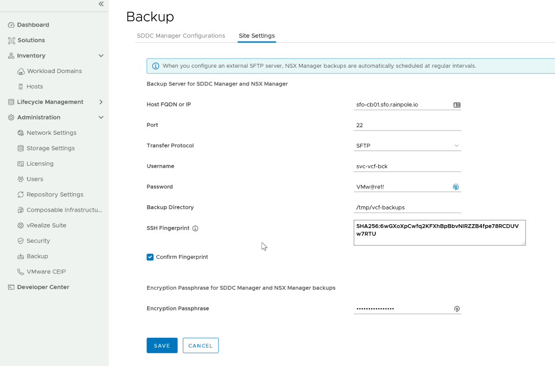The width and height of the screenshot is (555, 366).
Task: Show the encryption passphrase characters
Action: pyautogui.click(x=456, y=309)
